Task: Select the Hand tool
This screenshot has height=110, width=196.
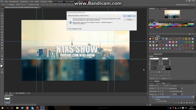Action: click(2, 59)
